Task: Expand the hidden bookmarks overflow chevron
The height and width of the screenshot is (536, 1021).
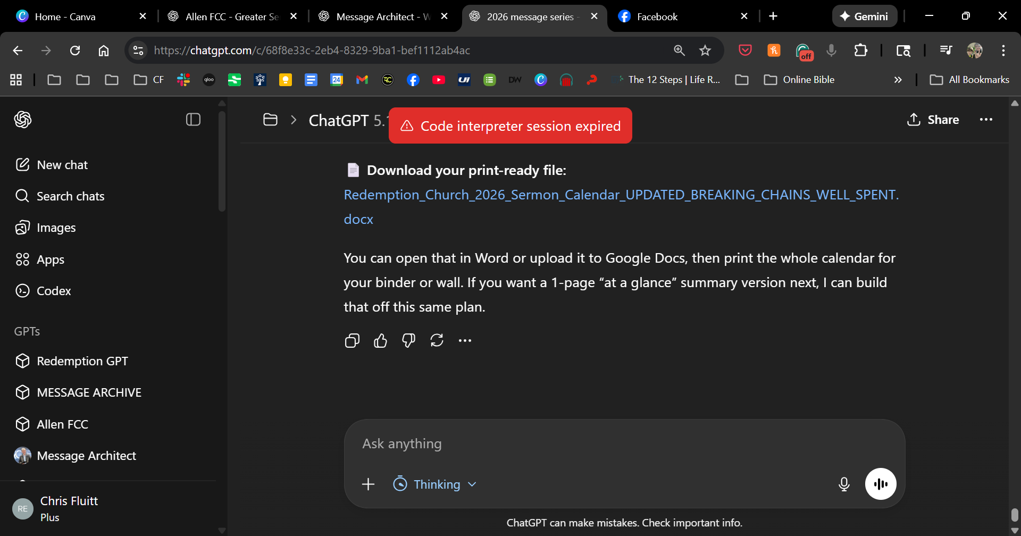Action: pos(898,80)
